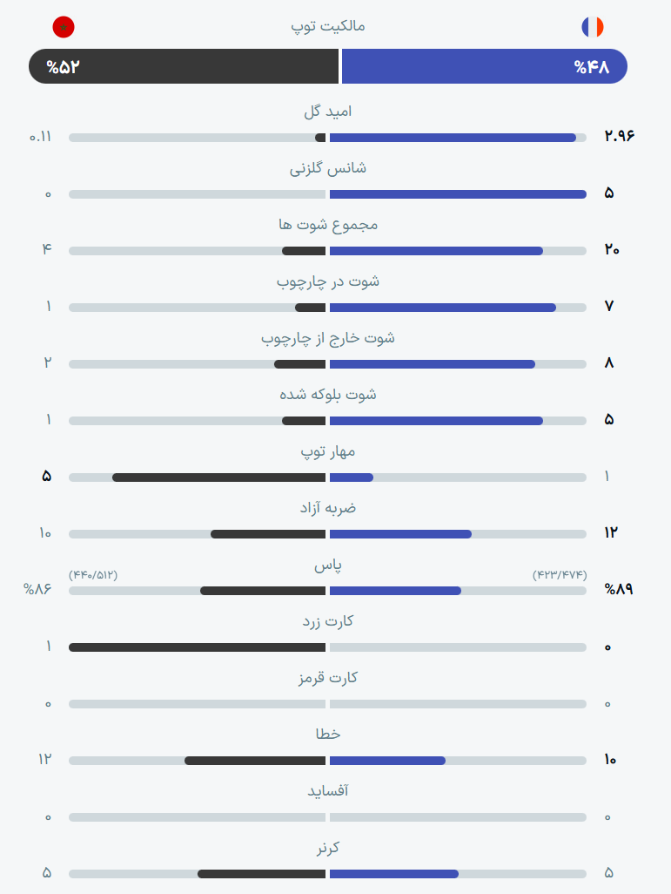Click the dark کرنر bar for Morocco
Image resolution: width=671 pixels, height=894 pixels.
(x=261, y=874)
